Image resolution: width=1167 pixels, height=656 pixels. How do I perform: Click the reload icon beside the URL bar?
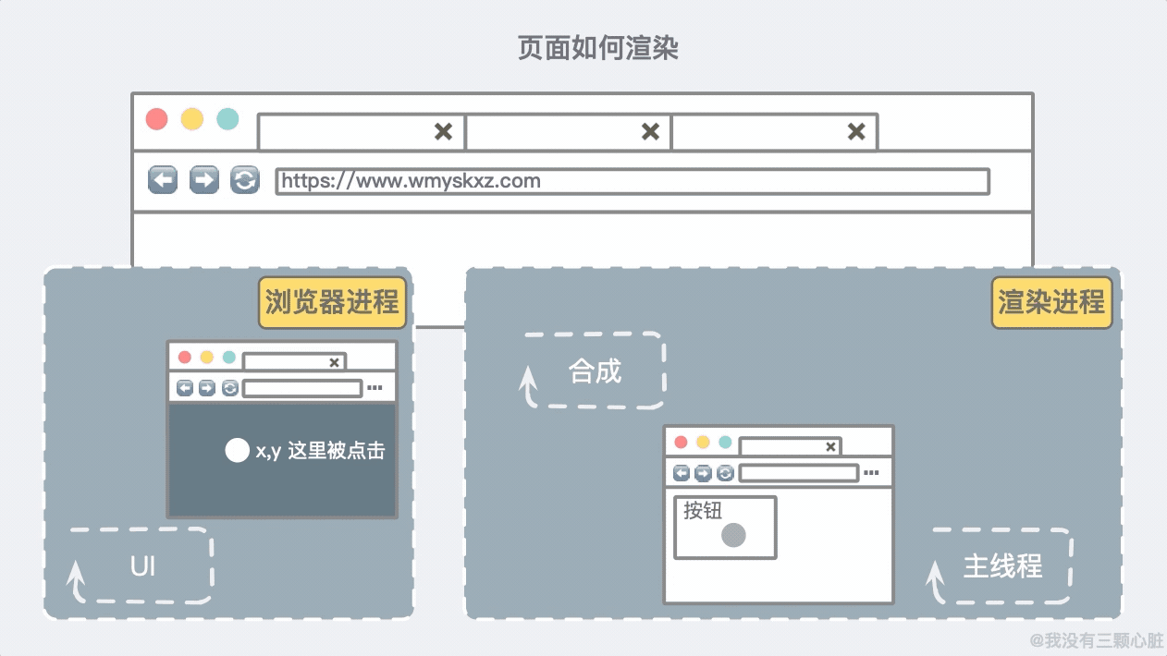[x=245, y=180]
